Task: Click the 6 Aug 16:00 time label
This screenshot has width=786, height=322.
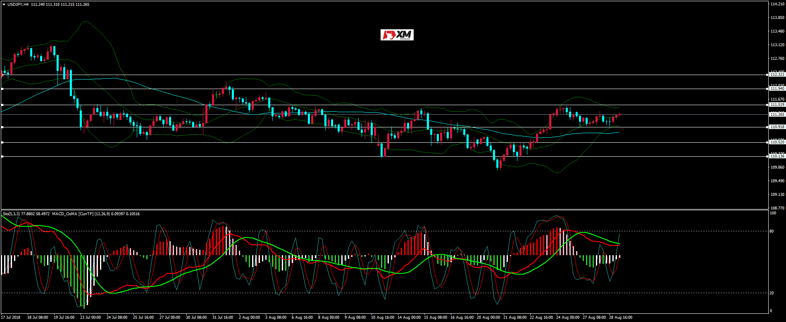Action: 302,317
